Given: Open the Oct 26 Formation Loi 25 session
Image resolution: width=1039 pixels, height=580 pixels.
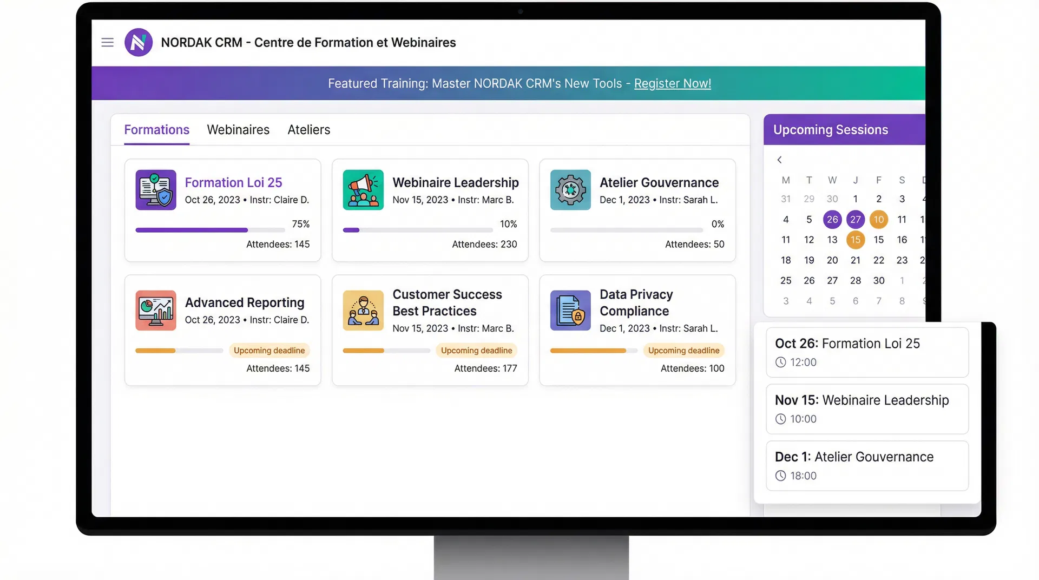Looking at the screenshot, I should tap(867, 352).
